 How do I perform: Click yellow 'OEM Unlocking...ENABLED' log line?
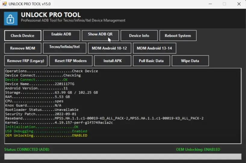[46, 135]
